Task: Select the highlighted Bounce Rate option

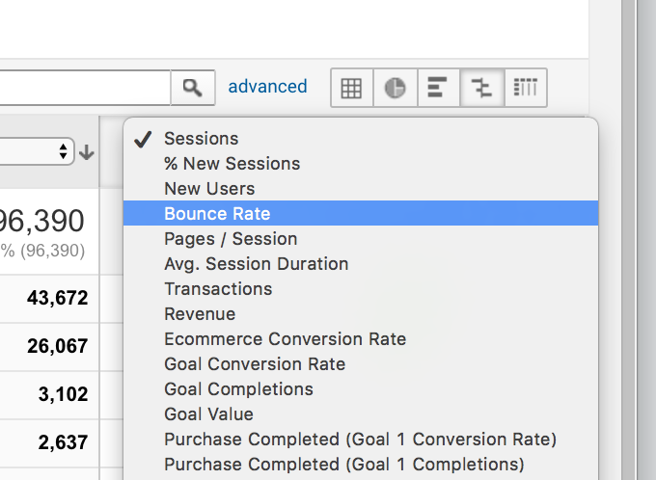Action: click(361, 213)
